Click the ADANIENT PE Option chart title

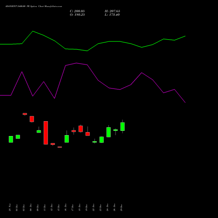(34, 7)
